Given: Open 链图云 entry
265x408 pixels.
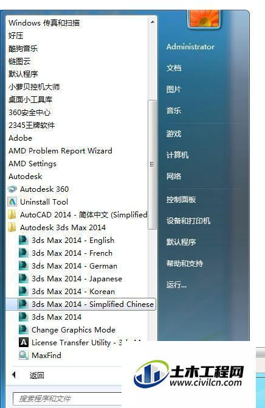Looking at the screenshot, I should pos(19,61).
